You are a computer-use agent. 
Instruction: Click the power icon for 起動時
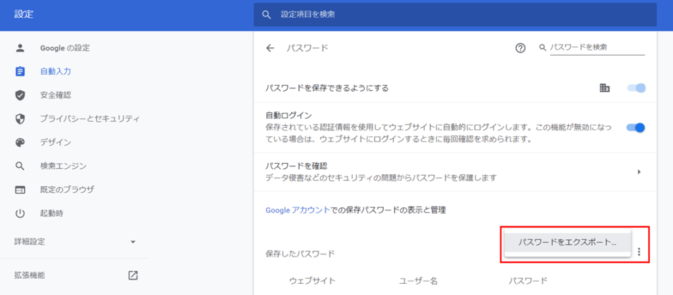20,213
